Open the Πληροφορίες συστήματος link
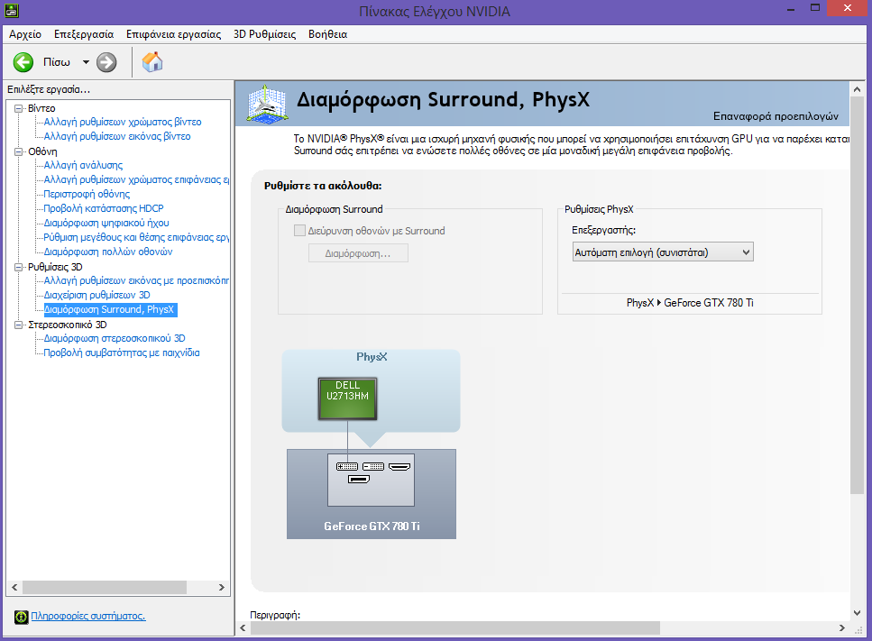 (87, 616)
